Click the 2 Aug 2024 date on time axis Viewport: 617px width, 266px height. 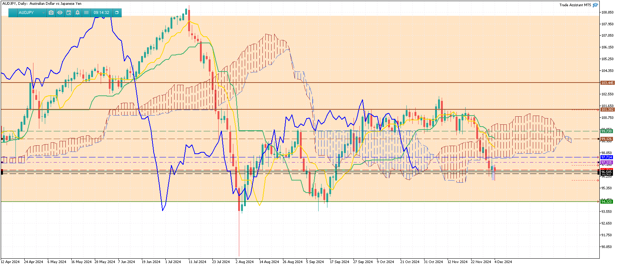pos(245,262)
